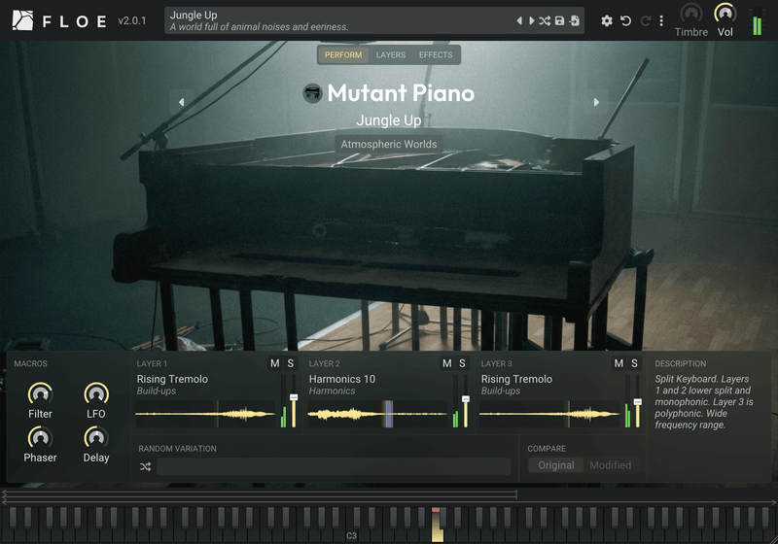
Task: Click the Layer 2 waveform display
Action: tap(377, 414)
